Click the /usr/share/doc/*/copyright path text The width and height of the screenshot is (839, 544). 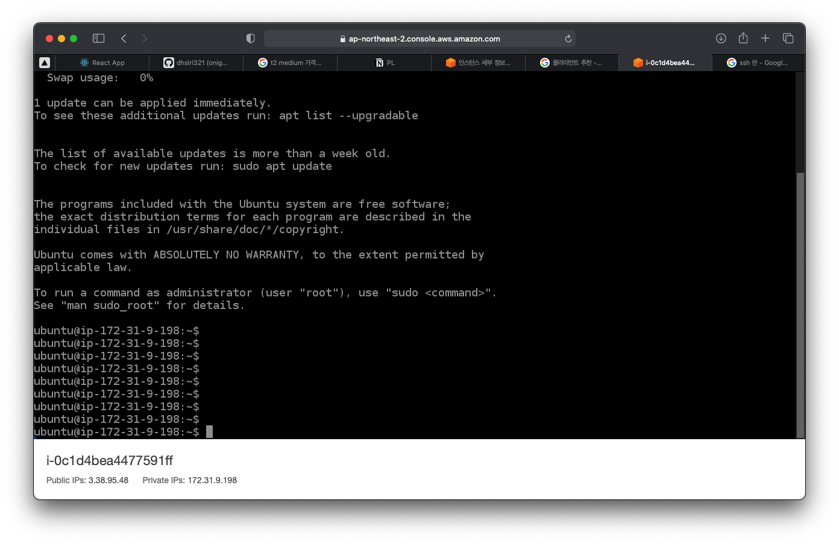click(x=253, y=230)
